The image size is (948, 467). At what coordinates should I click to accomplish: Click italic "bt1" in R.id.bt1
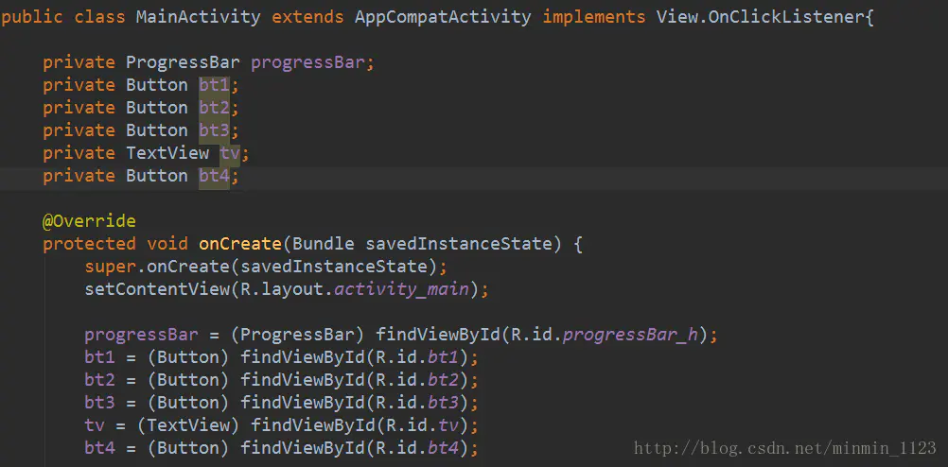point(443,358)
